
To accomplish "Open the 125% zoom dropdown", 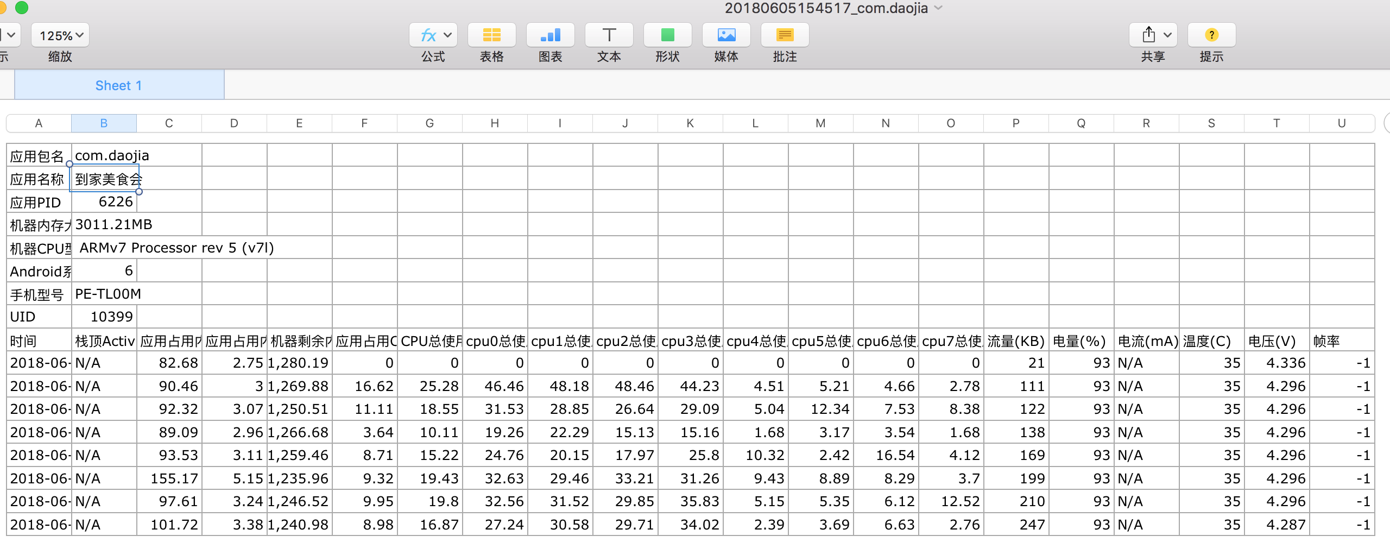I will tap(60, 35).
